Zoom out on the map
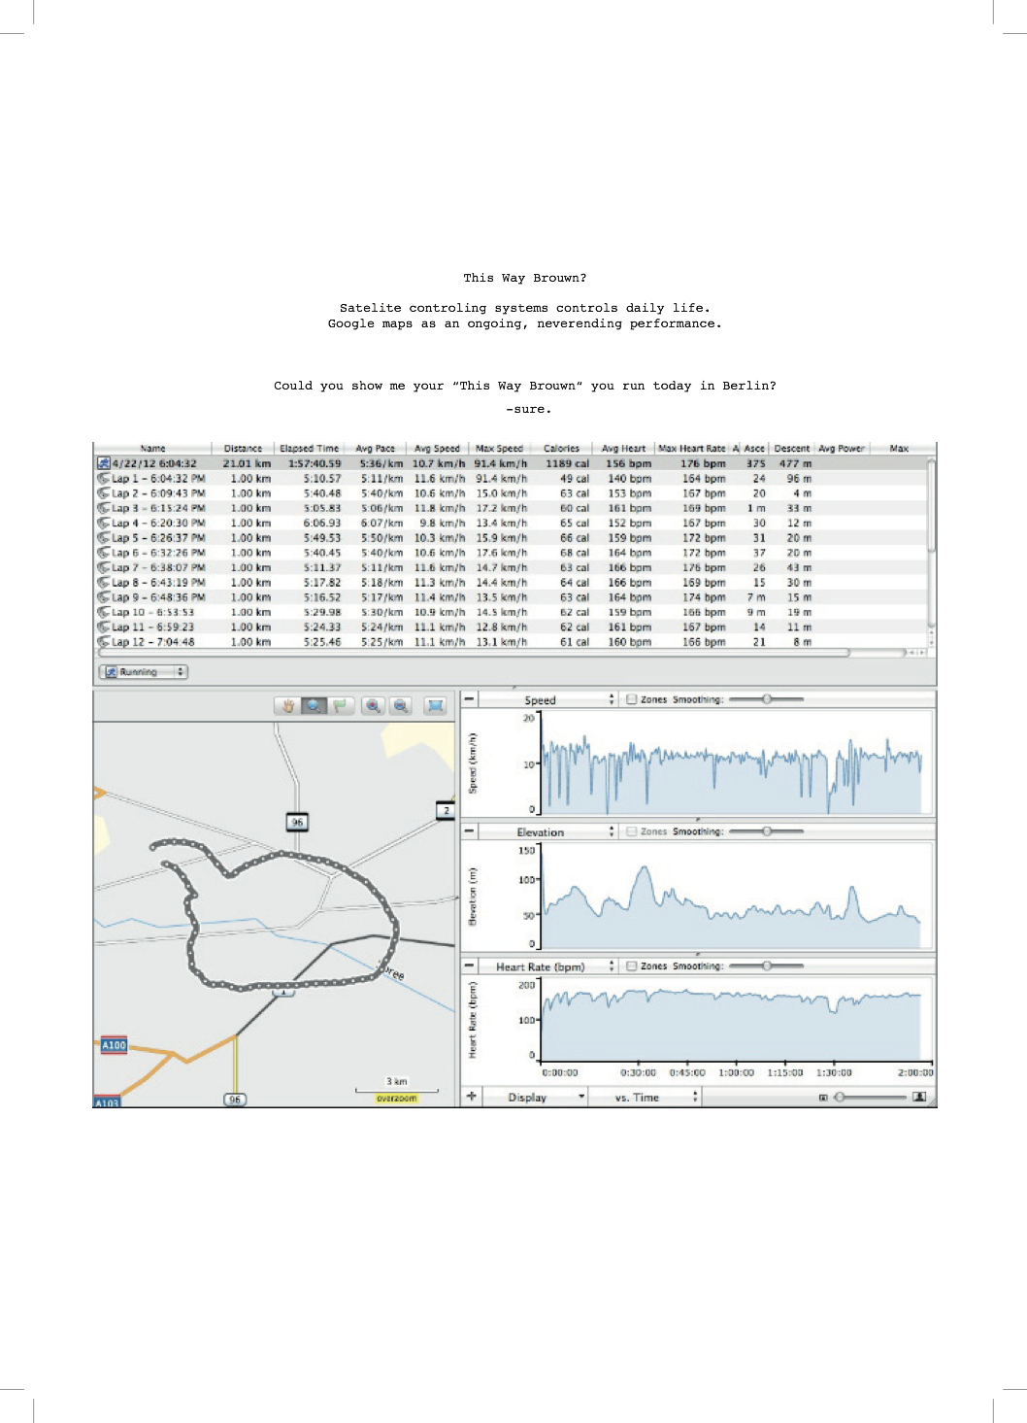 (401, 706)
